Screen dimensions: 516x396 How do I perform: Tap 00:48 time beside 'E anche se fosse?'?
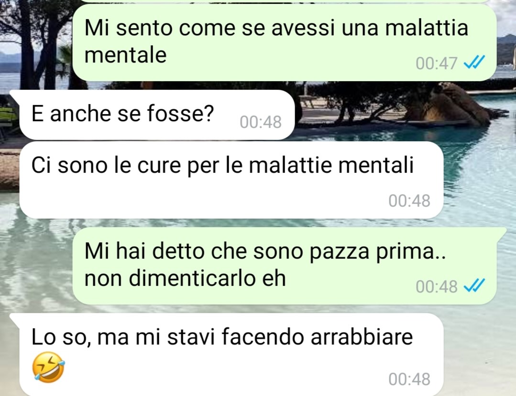coord(261,122)
